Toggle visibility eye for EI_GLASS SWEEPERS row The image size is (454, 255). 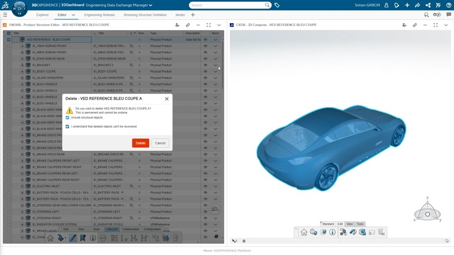(206, 78)
